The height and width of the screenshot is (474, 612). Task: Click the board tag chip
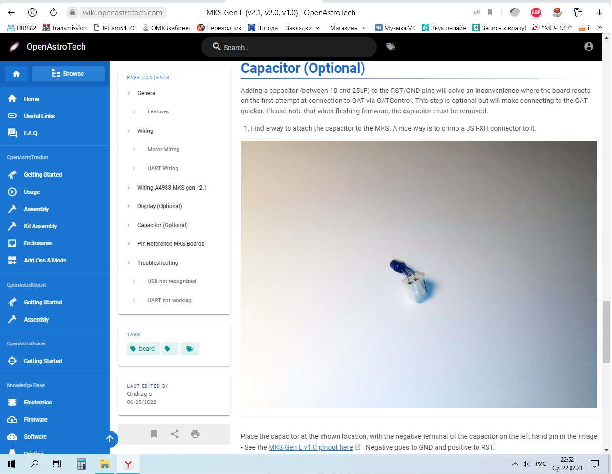pyautogui.click(x=143, y=349)
